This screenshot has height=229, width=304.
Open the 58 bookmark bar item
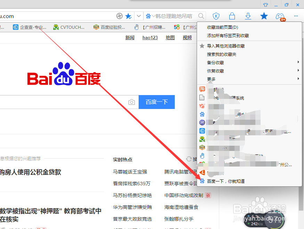(x=185, y=27)
